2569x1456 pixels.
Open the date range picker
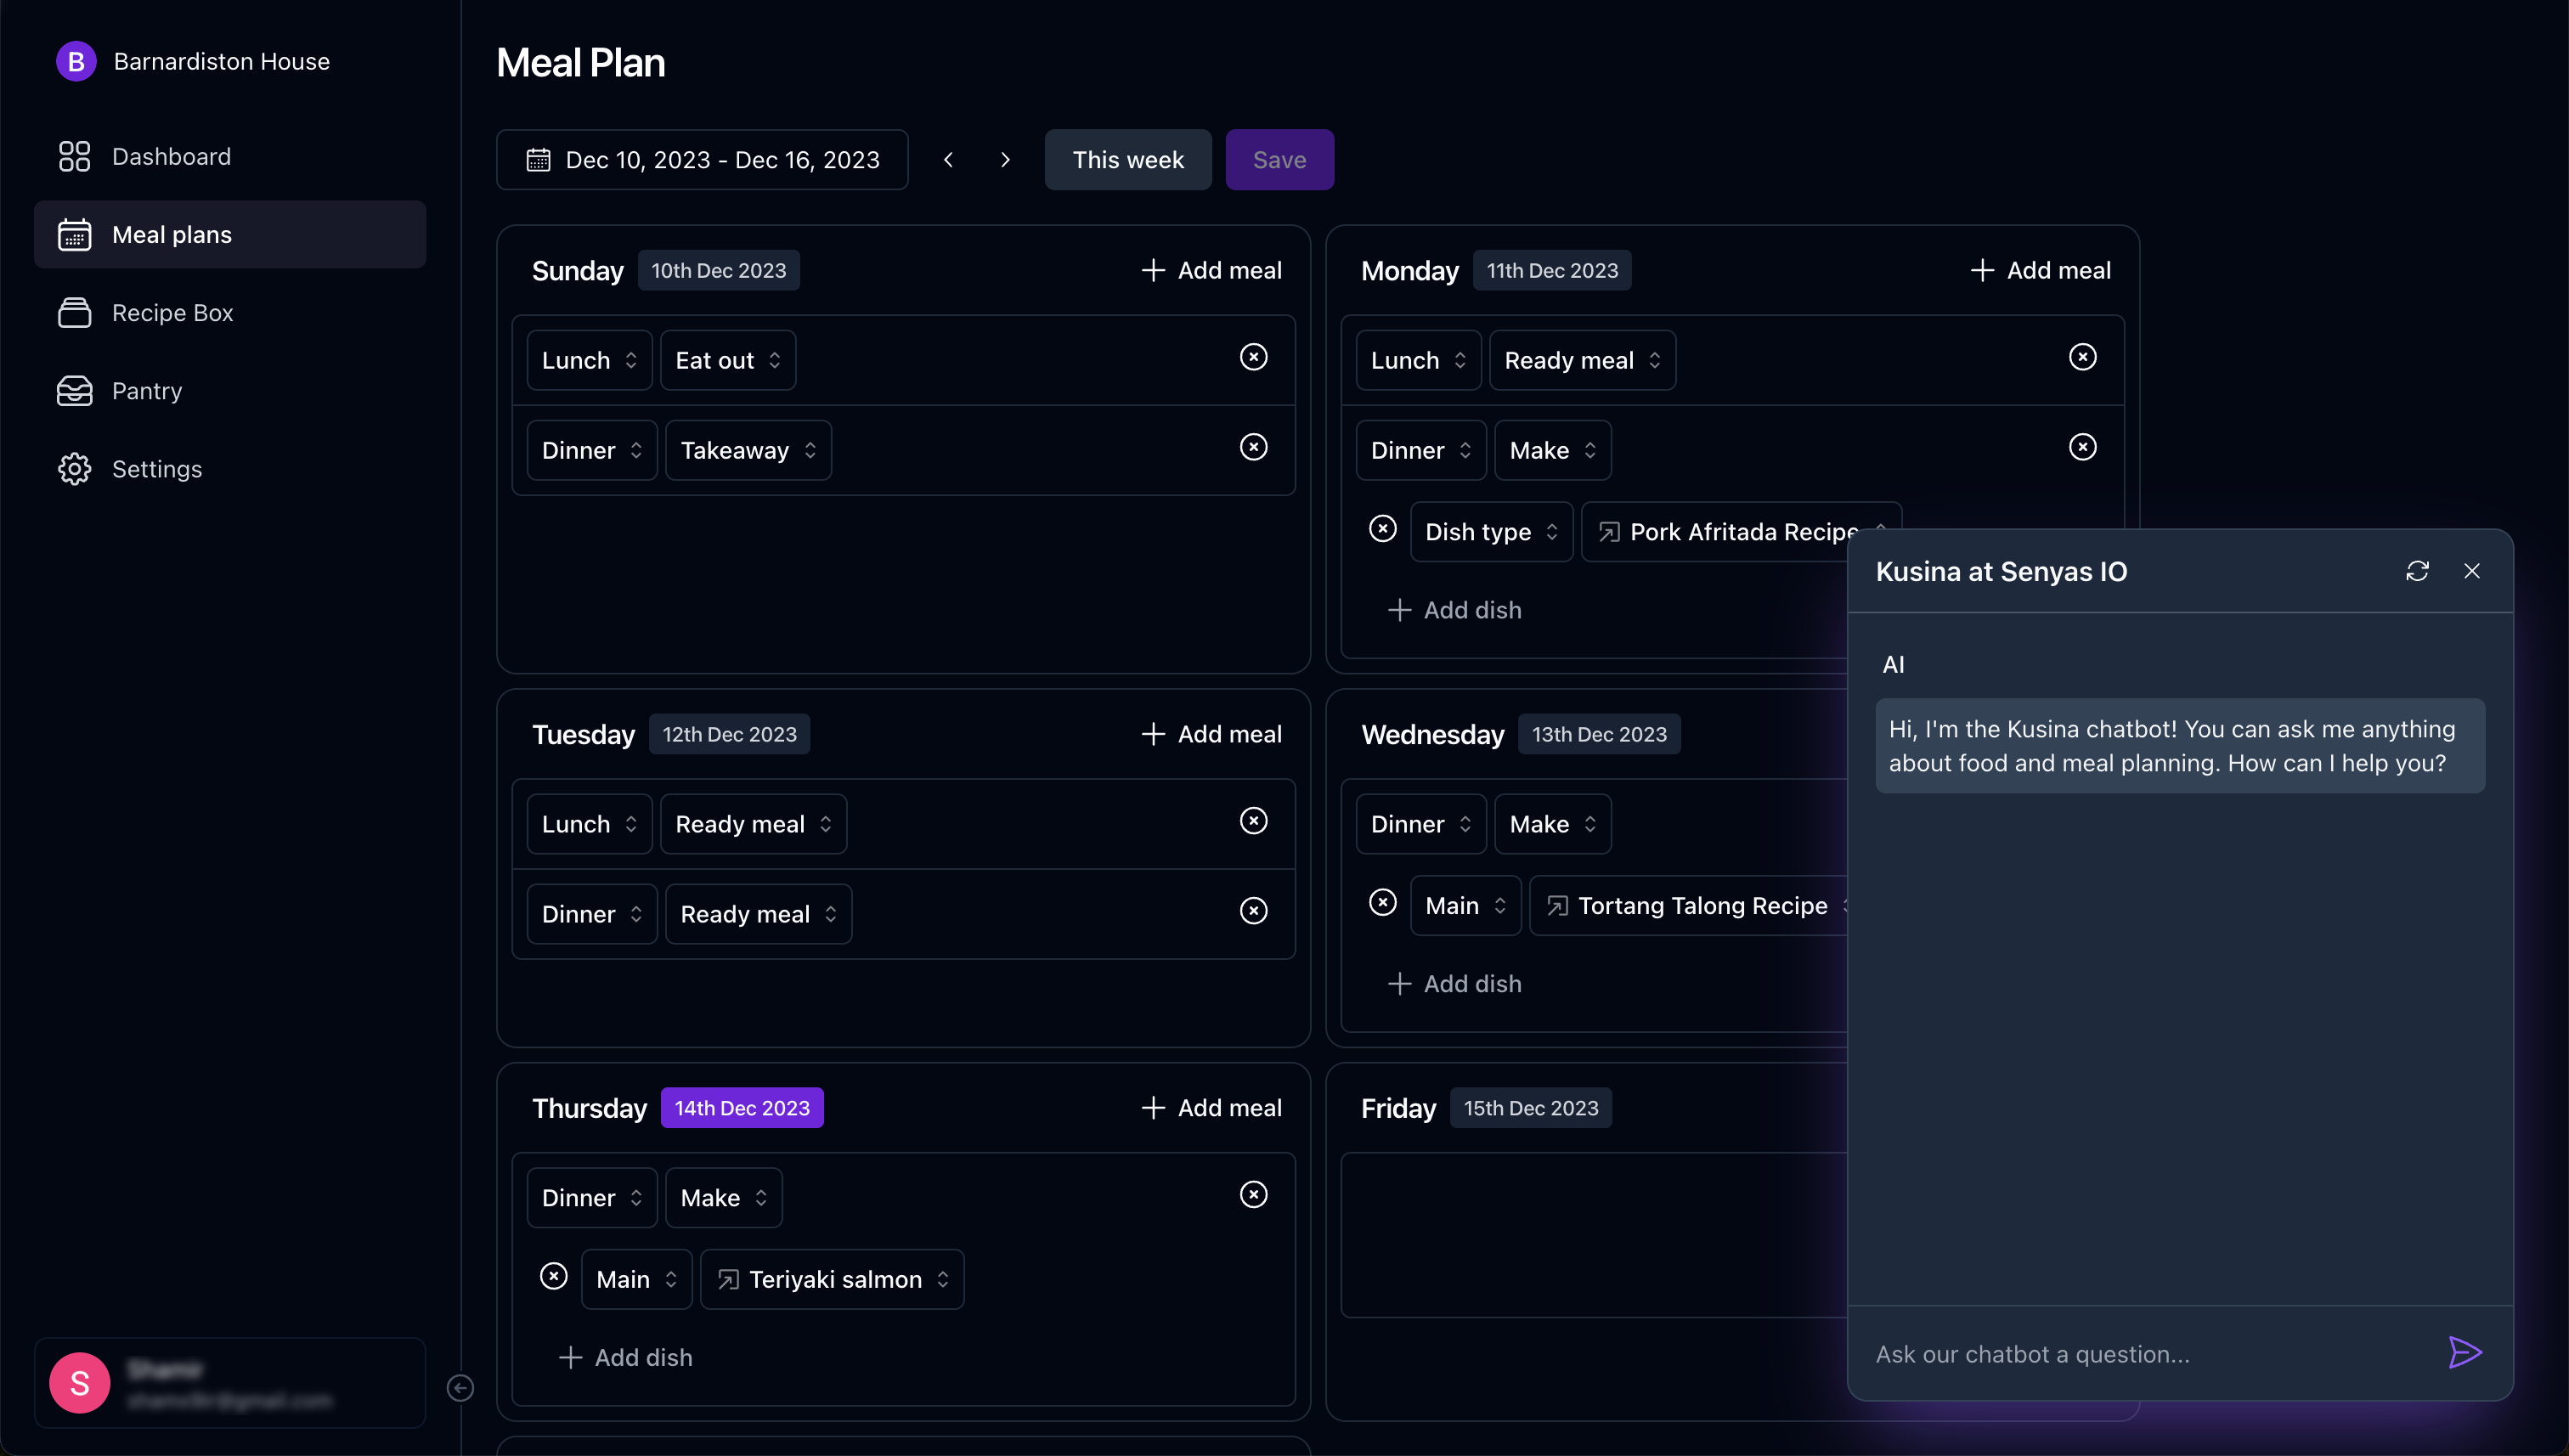click(x=702, y=160)
